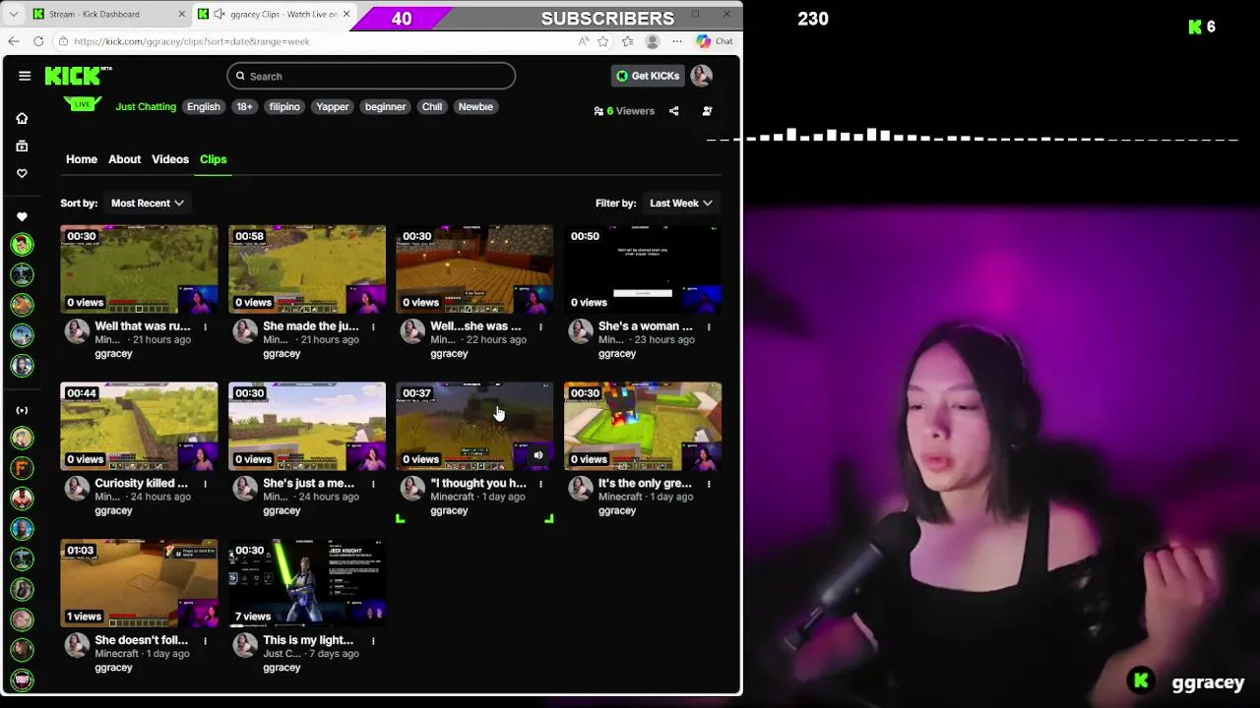Mute the ggracey Clips browser tab audio
Screen dimensions: 1260x708
219,14
